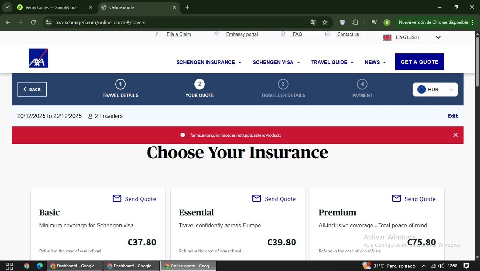Open the File a Claim link

[x=179, y=34]
